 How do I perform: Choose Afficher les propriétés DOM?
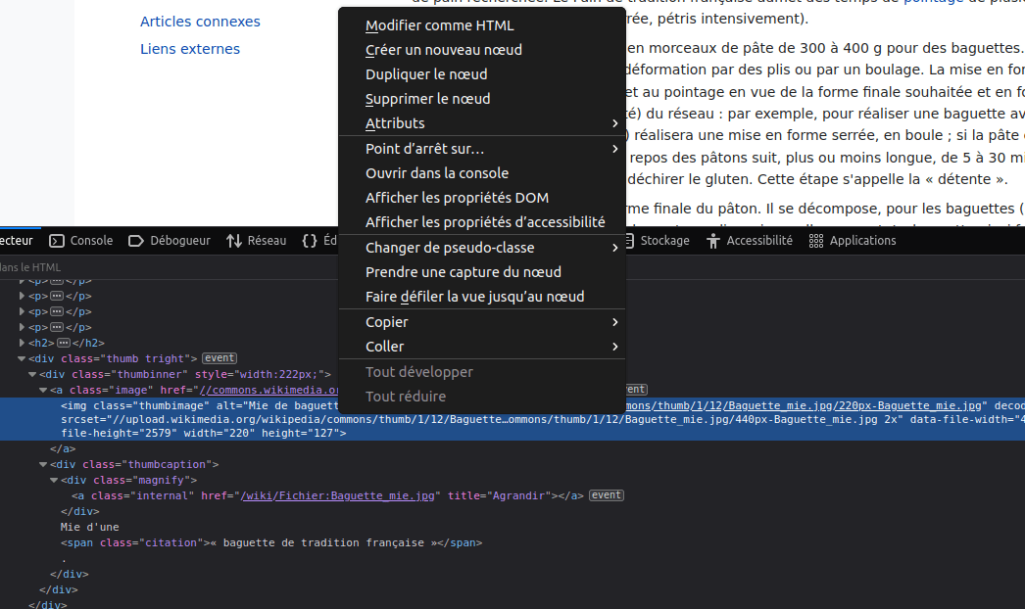point(482,198)
